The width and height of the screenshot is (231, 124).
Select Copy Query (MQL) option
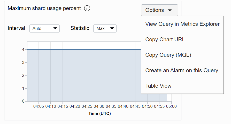coord(168,55)
